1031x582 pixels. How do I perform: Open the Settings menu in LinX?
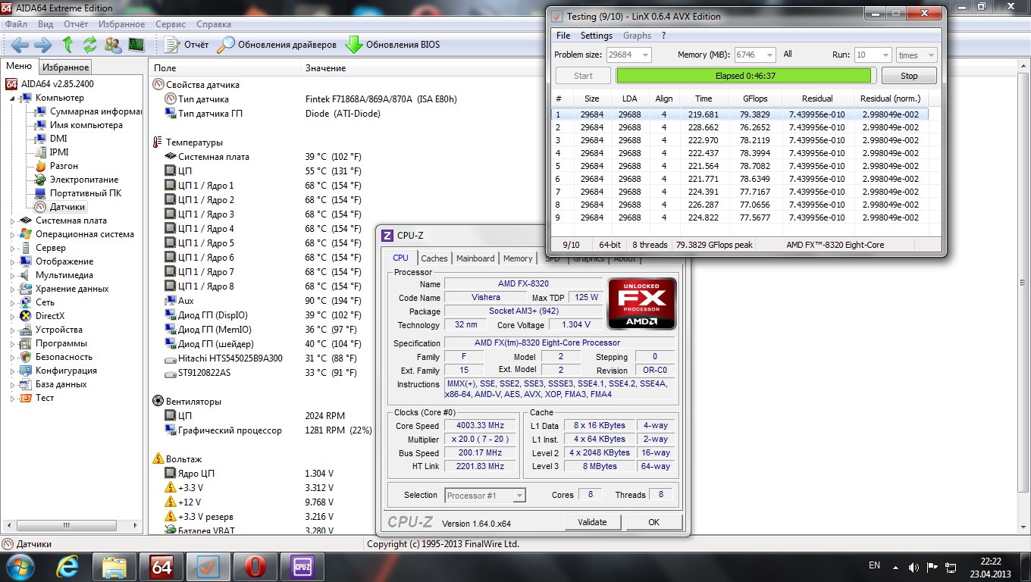(597, 36)
